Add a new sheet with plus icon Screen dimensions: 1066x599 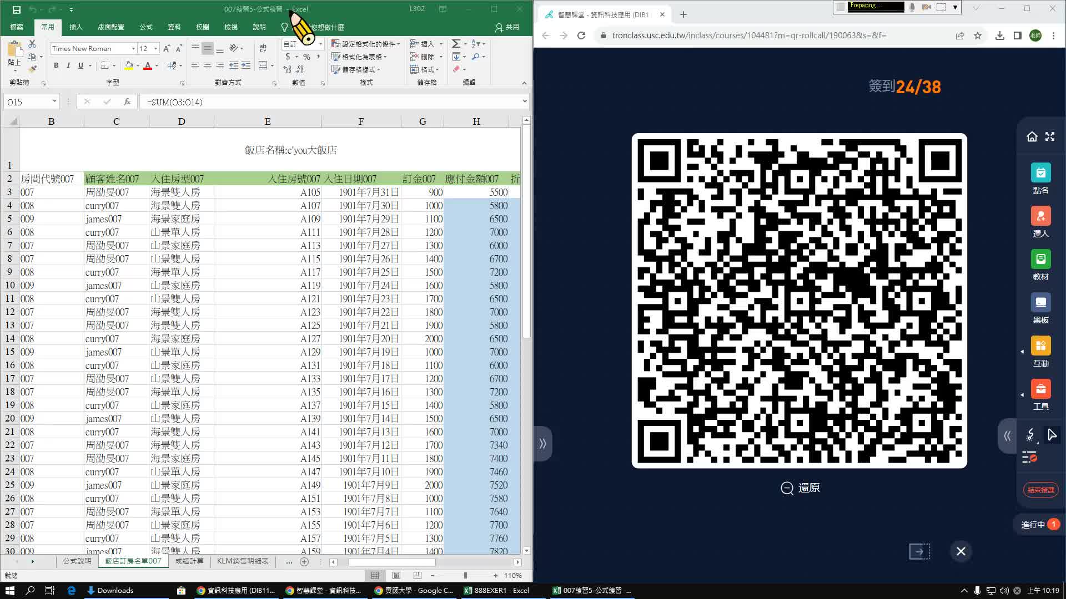[304, 562]
